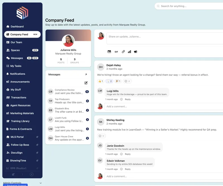Click the SK avatar on the post
Screen dimensions: 223x186
point(101,122)
